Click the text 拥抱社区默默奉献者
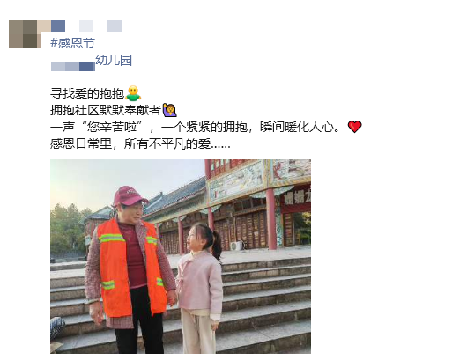The image size is (452, 360). click(106, 110)
